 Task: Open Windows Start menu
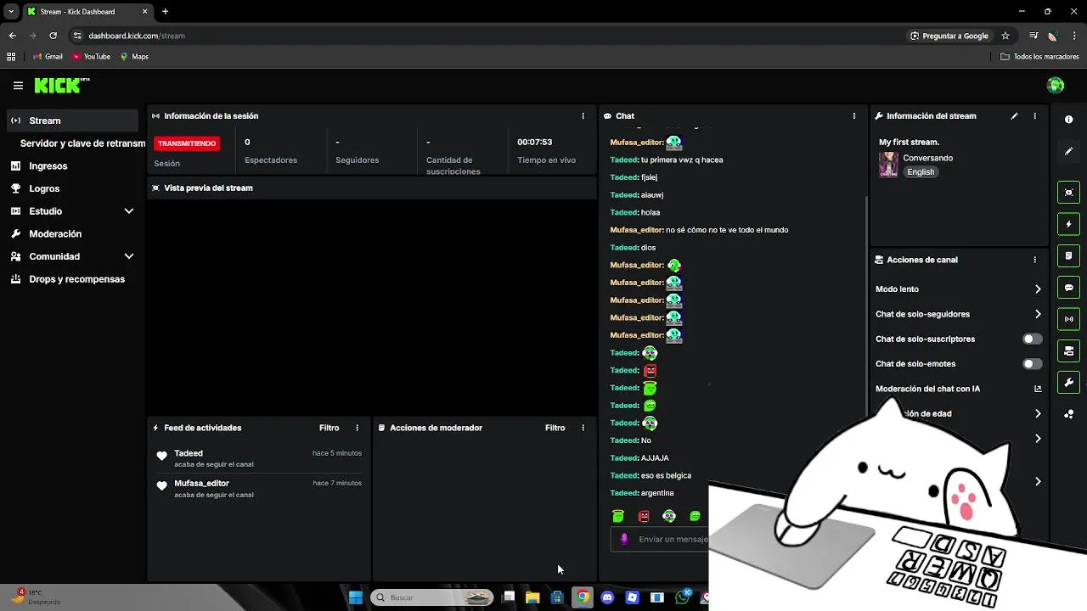[x=356, y=597]
